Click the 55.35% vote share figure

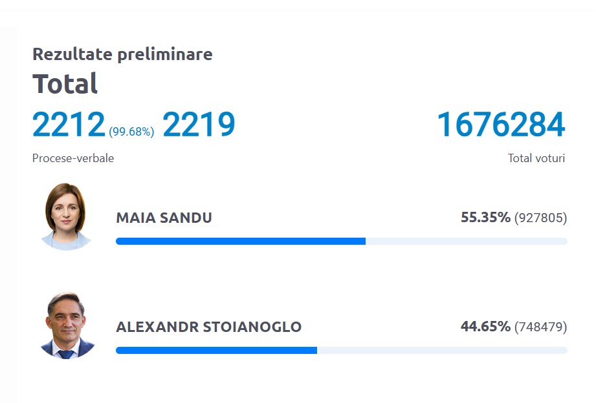coord(485,218)
